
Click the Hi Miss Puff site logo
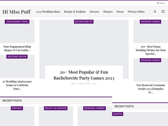(17, 12)
